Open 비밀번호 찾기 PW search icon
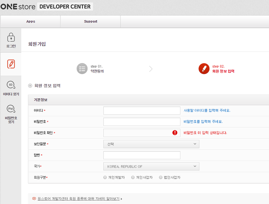Screen dimensions: 269x204 (11, 108)
